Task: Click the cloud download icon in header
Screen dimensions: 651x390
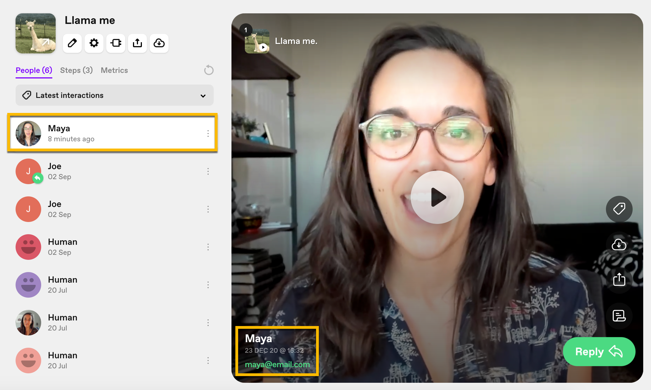Action: 159,43
